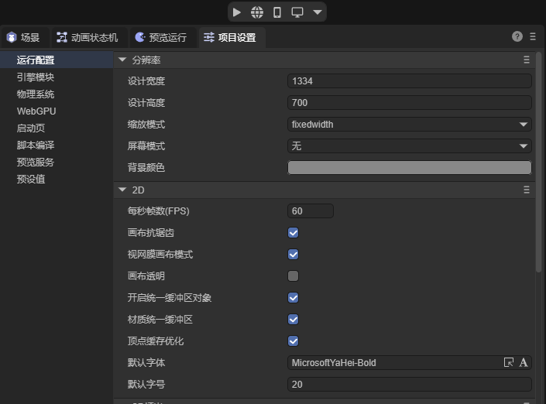Viewport: 546px width, 404px height.
Task: Collapse the 2D section
Action: click(122, 190)
